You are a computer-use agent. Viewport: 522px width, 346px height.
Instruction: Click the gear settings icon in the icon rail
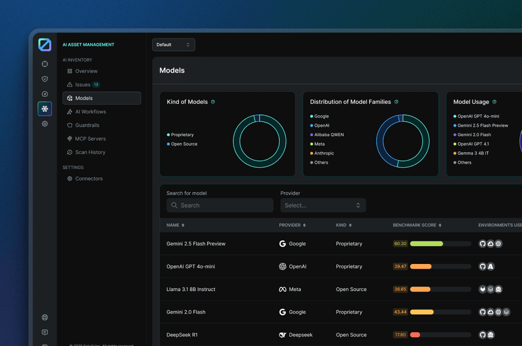45,123
